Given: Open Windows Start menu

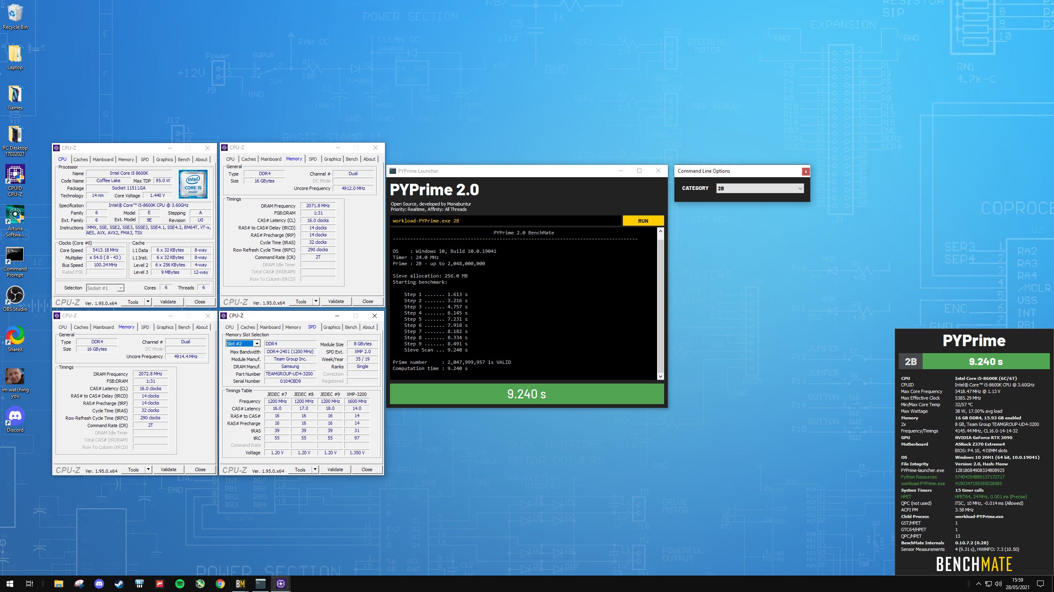Looking at the screenshot, I should pyautogui.click(x=10, y=584).
